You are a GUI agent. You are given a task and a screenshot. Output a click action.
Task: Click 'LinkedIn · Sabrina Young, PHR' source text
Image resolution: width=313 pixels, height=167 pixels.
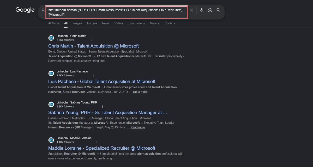point(77,102)
